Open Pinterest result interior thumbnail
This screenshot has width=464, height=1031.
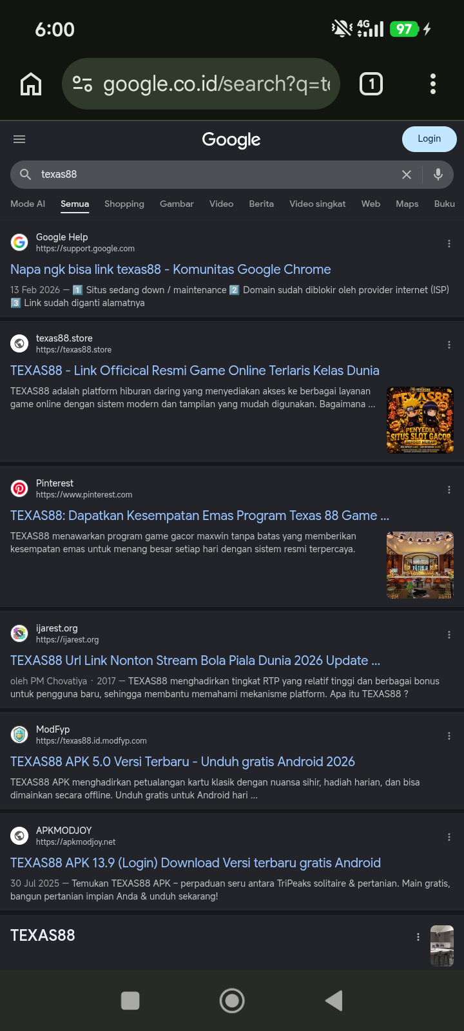pyautogui.click(x=420, y=565)
